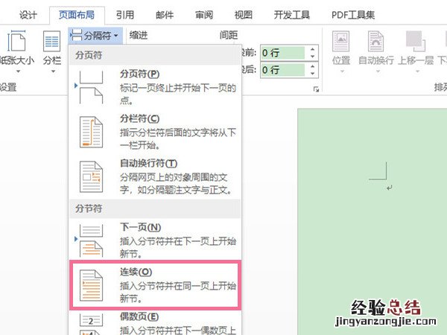The width and height of the screenshot is (447, 335).
Task: Select 自动换行符(T) text wrapping break
Action: tap(155, 176)
